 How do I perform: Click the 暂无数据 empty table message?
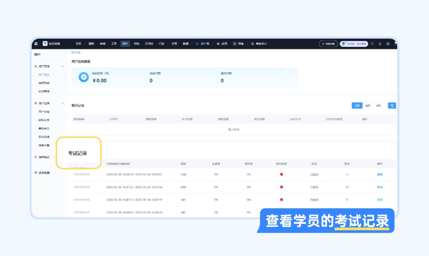point(234,129)
